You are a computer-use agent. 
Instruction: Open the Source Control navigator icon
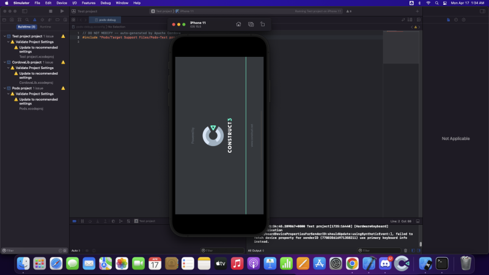pos(12,20)
